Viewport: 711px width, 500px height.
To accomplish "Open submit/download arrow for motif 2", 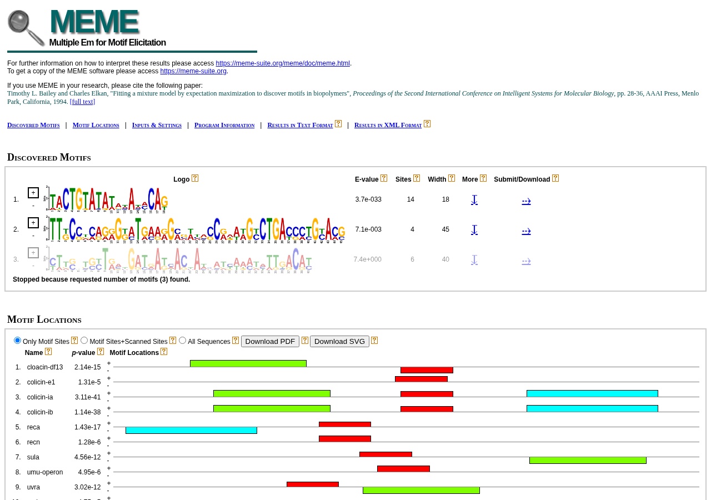I will click(527, 231).
